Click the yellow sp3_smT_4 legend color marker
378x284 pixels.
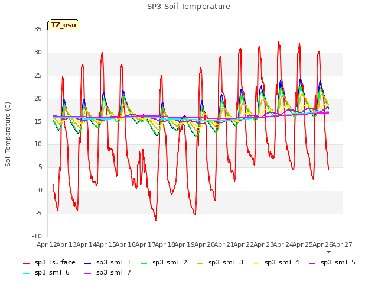point(256,263)
